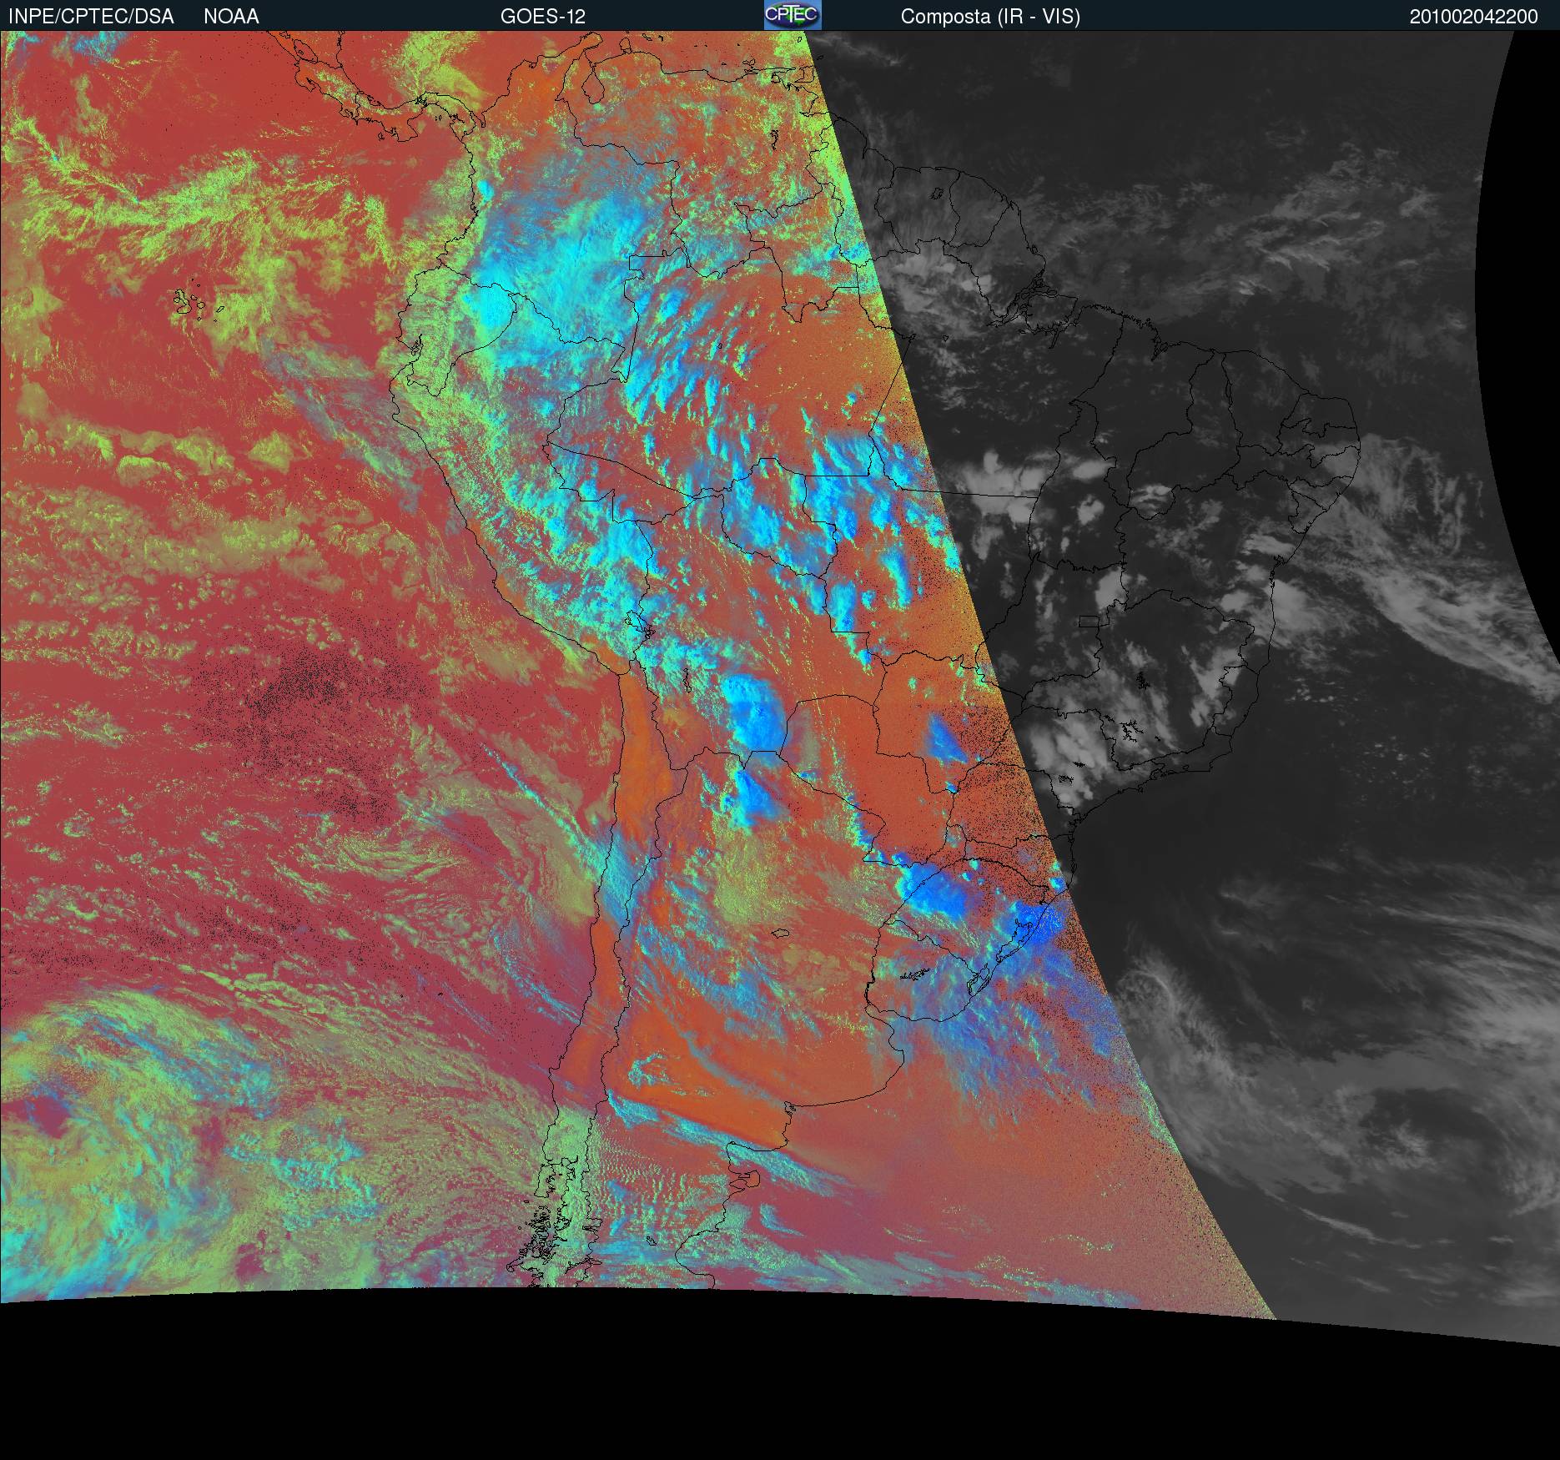Click the NOAA label in header

click(x=231, y=17)
